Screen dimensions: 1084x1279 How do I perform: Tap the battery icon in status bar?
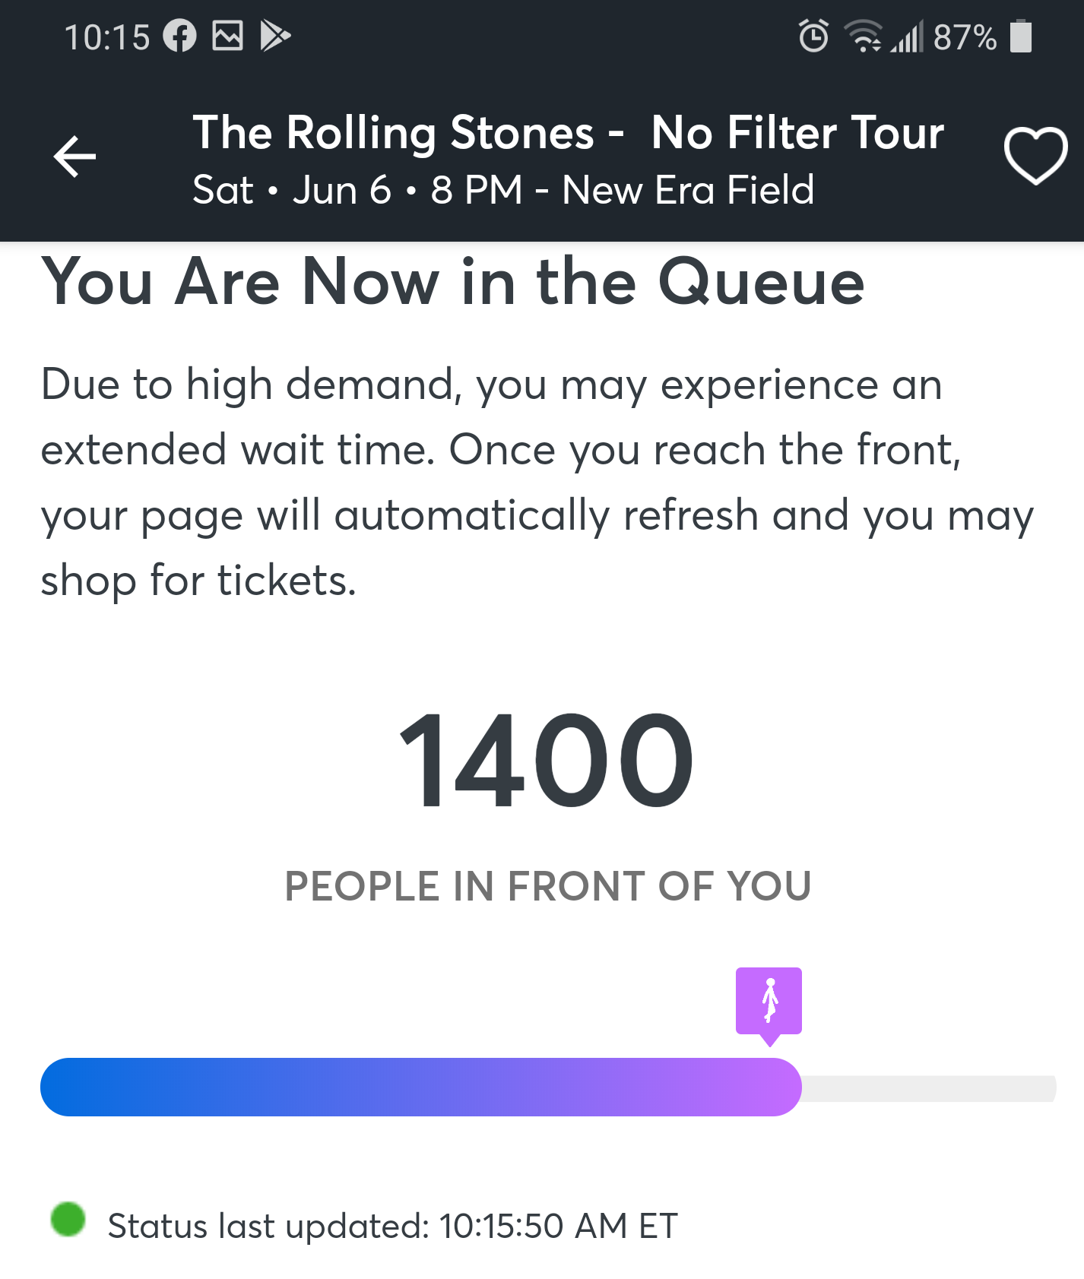(1021, 36)
